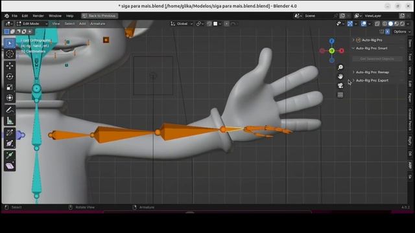Open the viewport Select menu

pos(69,24)
